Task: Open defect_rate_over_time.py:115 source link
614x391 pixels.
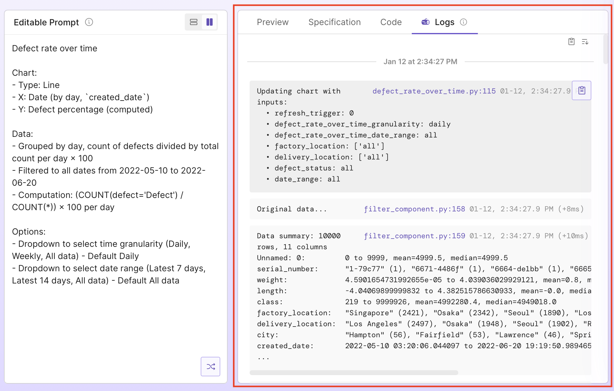Action: click(434, 91)
